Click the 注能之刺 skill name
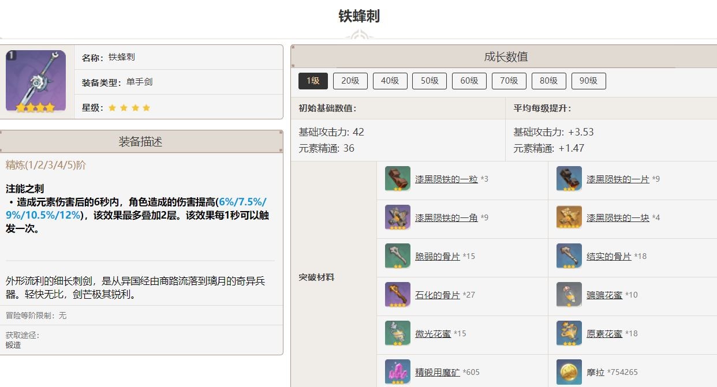 pos(25,189)
